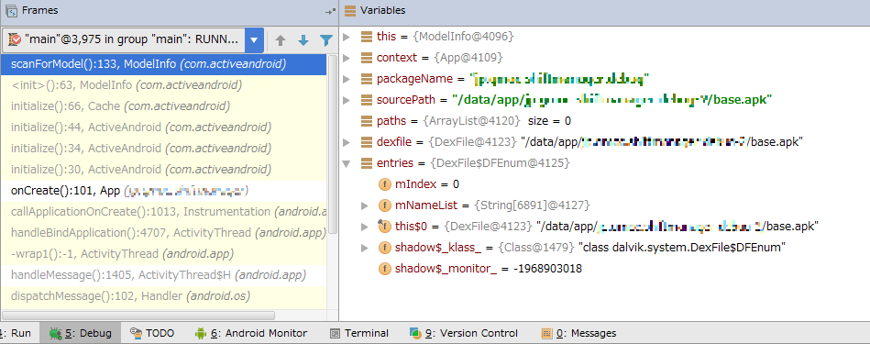Viewport: 870px width, 344px height.
Task: Select initialize():30 ActiveAndroid frame
Action: (x=164, y=170)
